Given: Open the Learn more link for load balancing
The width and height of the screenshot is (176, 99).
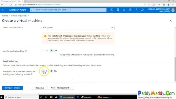Looking at the screenshot, I should point(96,65).
